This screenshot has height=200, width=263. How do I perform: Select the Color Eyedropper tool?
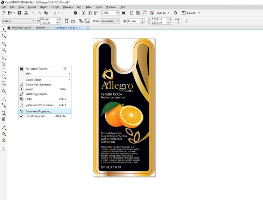[4, 127]
